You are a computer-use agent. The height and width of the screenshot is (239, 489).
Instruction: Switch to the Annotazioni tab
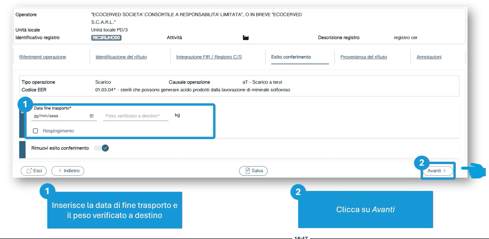(x=429, y=57)
